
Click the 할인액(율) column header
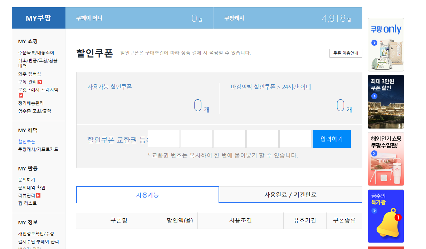(180, 220)
